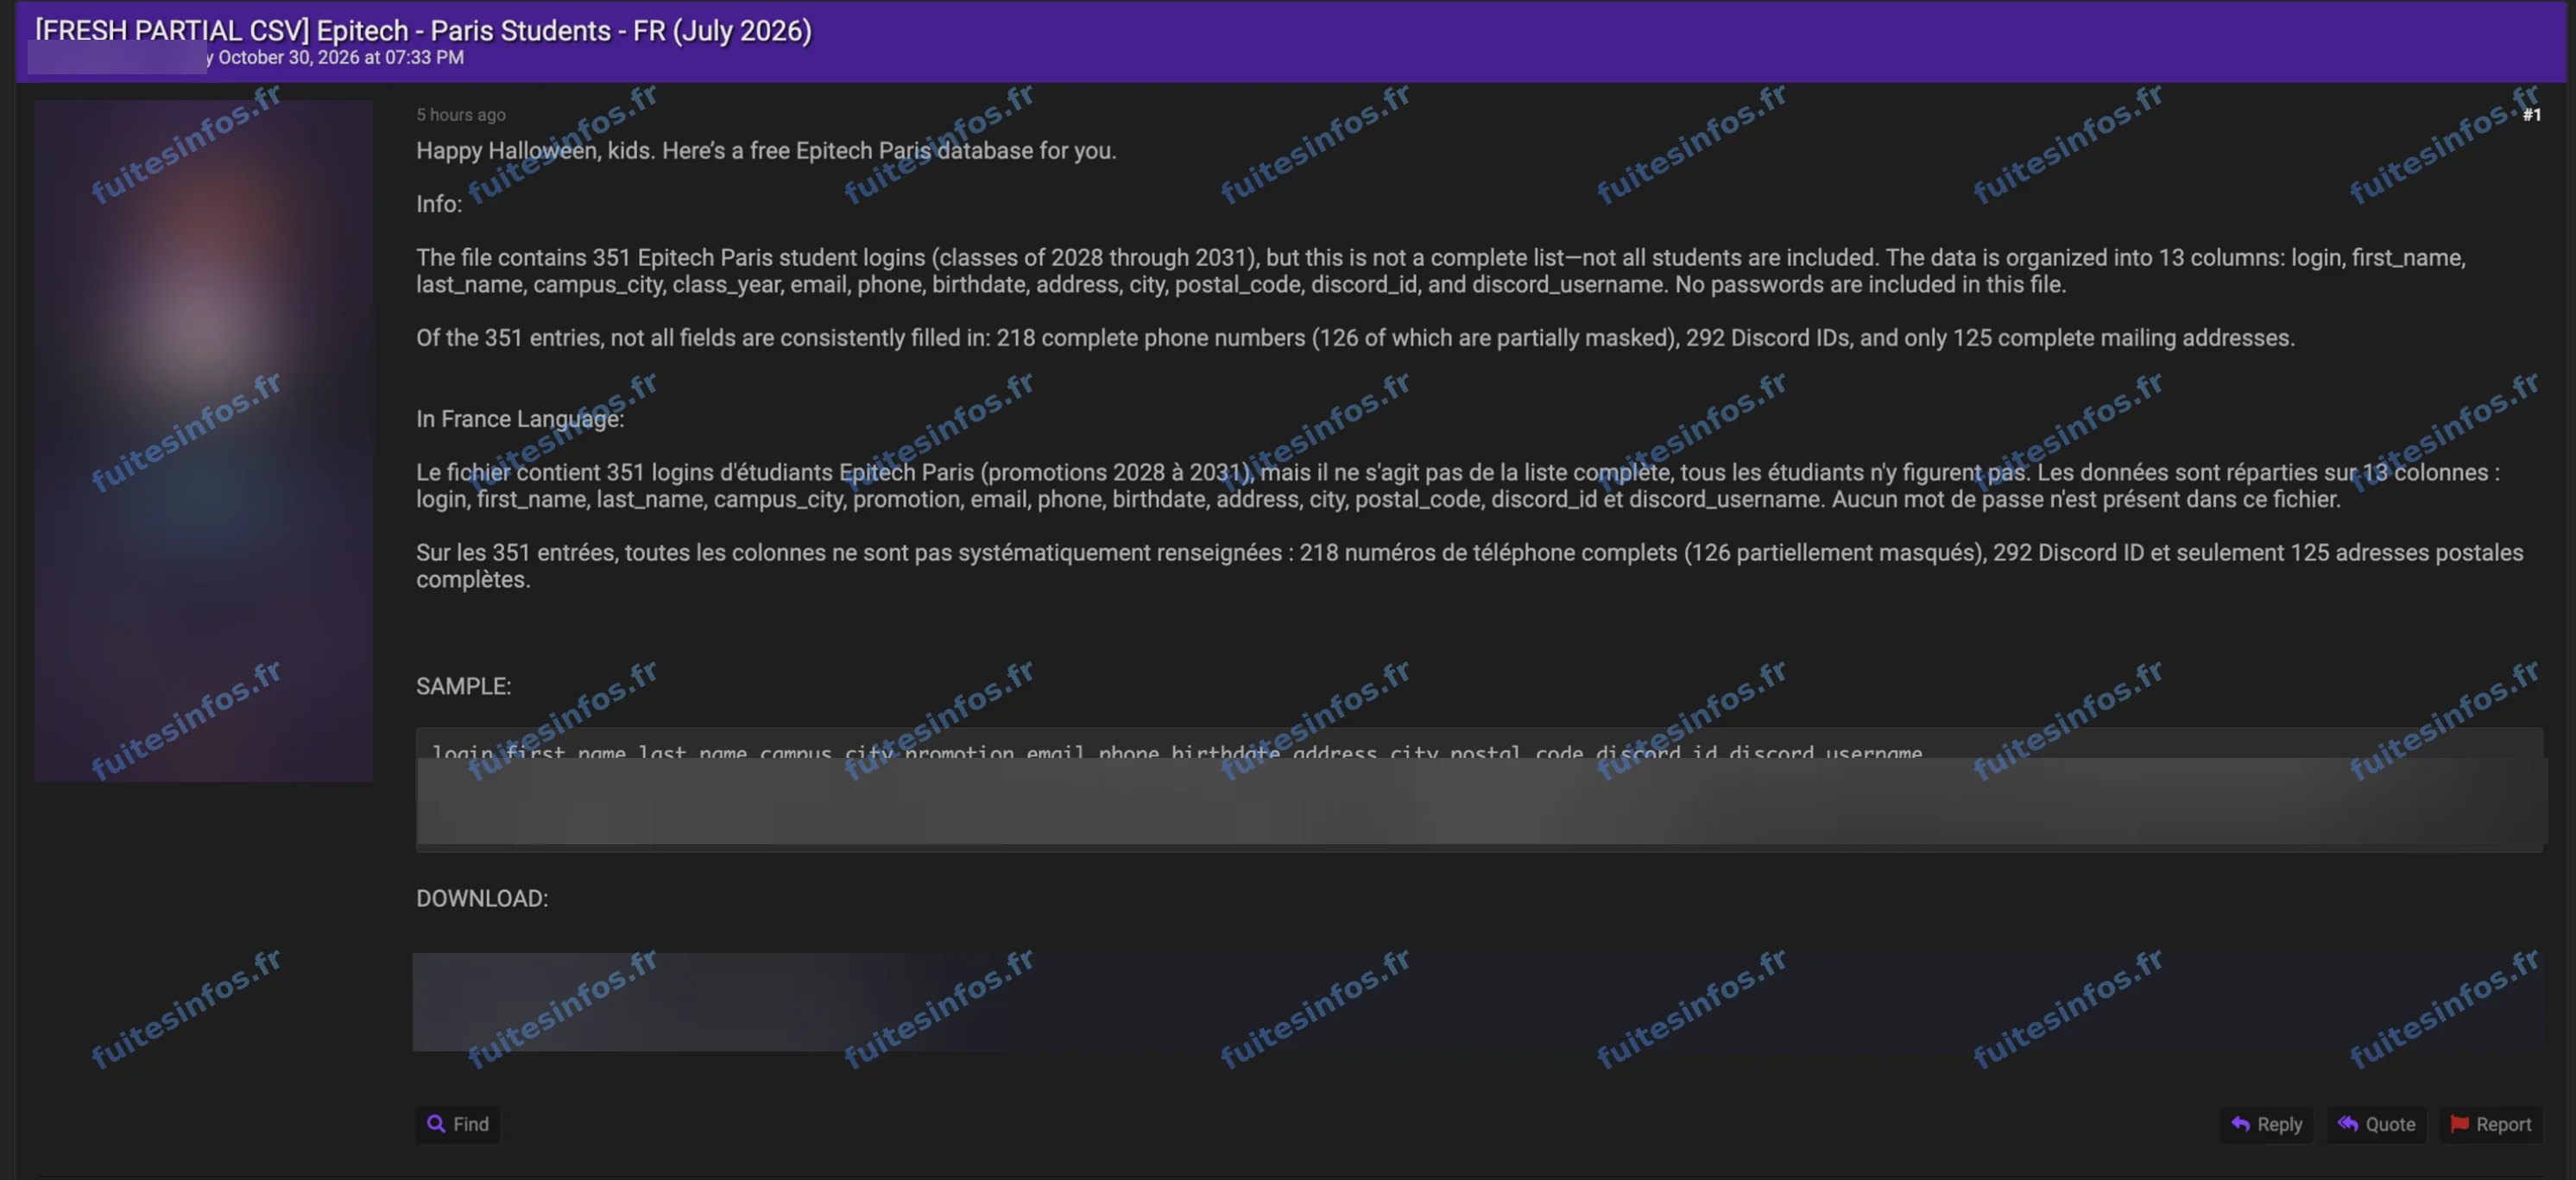Click the '5 hours ago' timestamp
This screenshot has height=1180, width=2576.
click(x=461, y=115)
